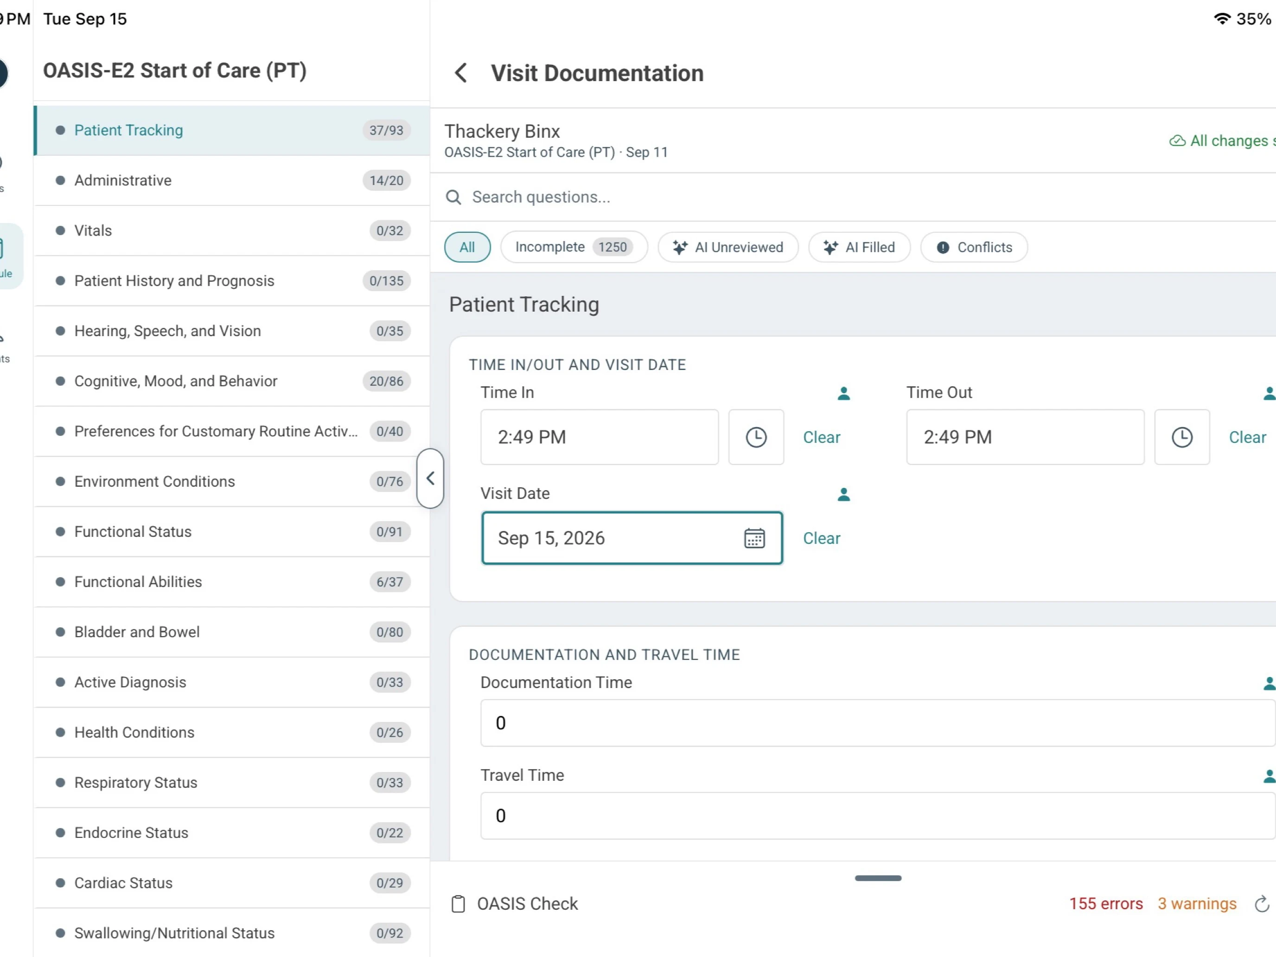1276x957 pixels.
Task: Clear the Time In value
Action: [822, 437]
